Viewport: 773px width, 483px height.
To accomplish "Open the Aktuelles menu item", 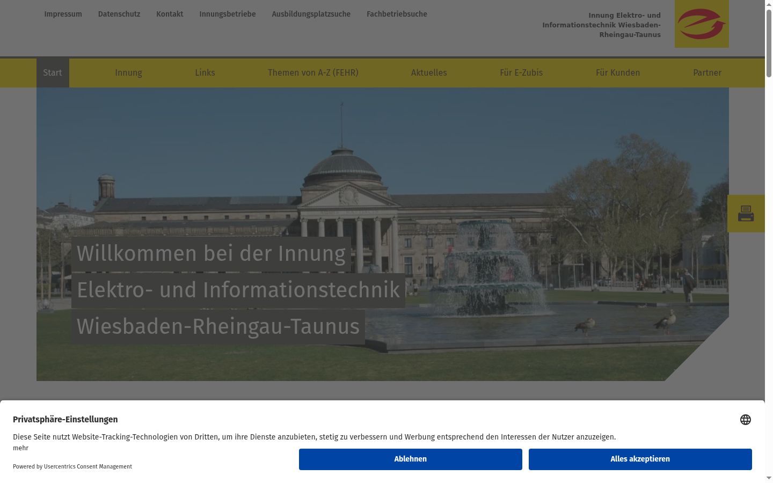I will (x=429, y=73).
